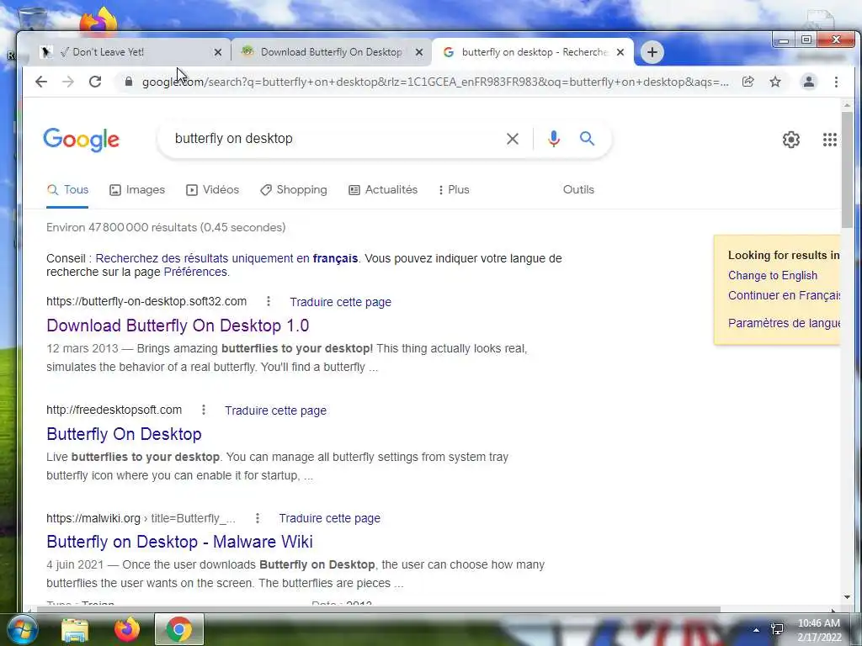Switch to Actualités results
The height and width of the screenshot is (646, 862).
pyautogui.click(x=383, y=190)
